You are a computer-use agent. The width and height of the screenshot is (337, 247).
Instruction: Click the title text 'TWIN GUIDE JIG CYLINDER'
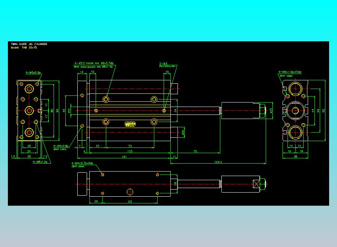click(x=29, y=44)
